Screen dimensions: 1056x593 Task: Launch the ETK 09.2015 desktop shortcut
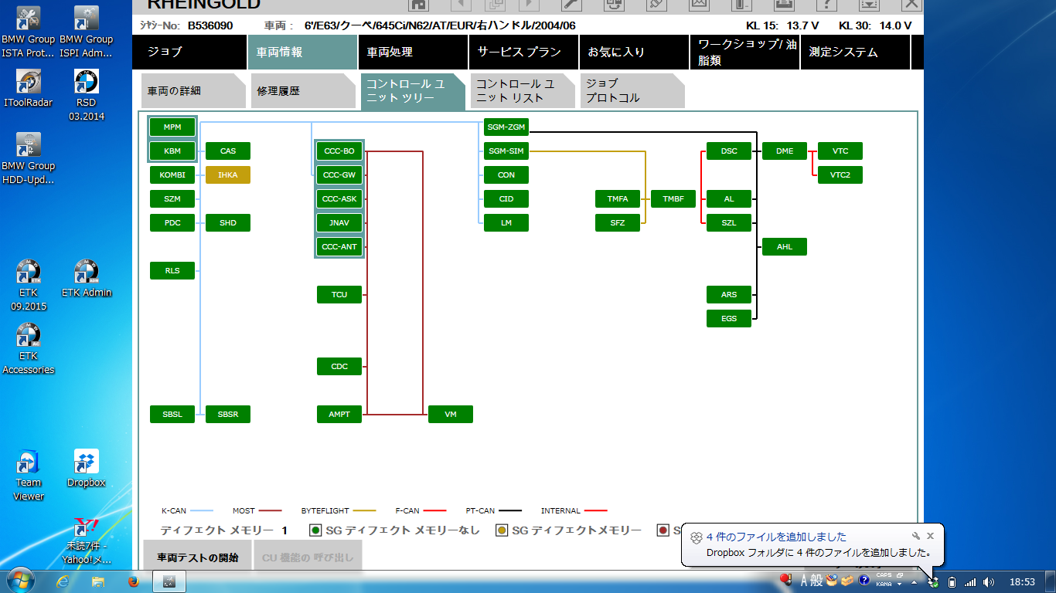pyautogui.click(x=29, y=286)
